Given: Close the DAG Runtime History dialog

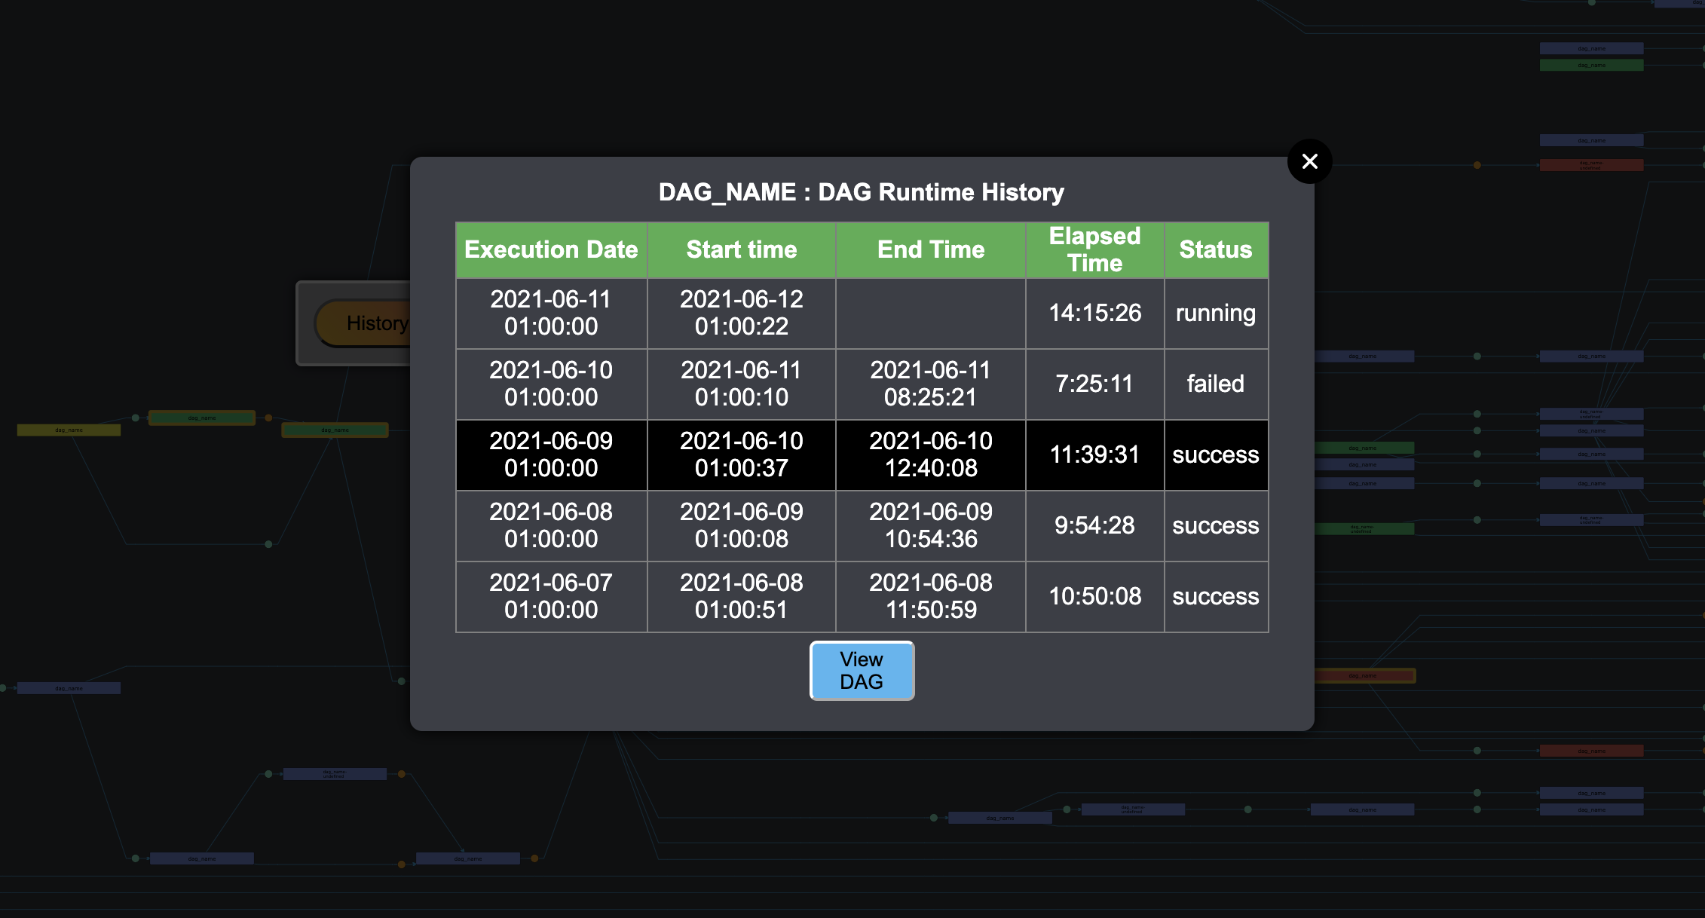Looking at the screenshot, I should coord(1309,161).
